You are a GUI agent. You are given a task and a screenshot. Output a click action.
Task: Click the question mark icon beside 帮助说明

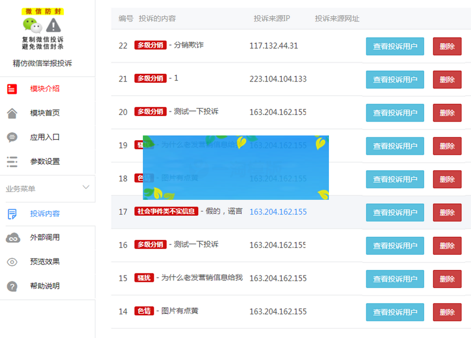point(11,286)
